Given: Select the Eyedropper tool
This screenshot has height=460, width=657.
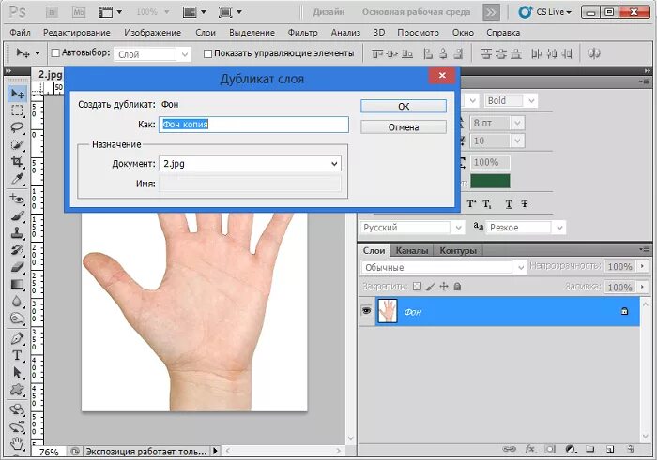Looking at the screenshot, I should [x=17, y=179].
